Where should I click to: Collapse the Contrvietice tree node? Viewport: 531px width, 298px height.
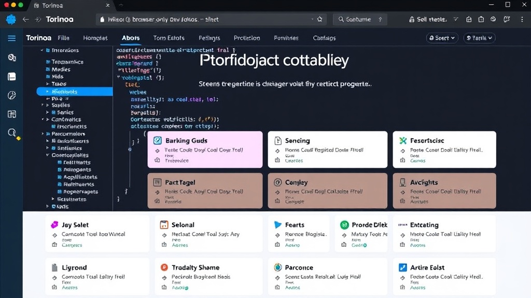43,120
